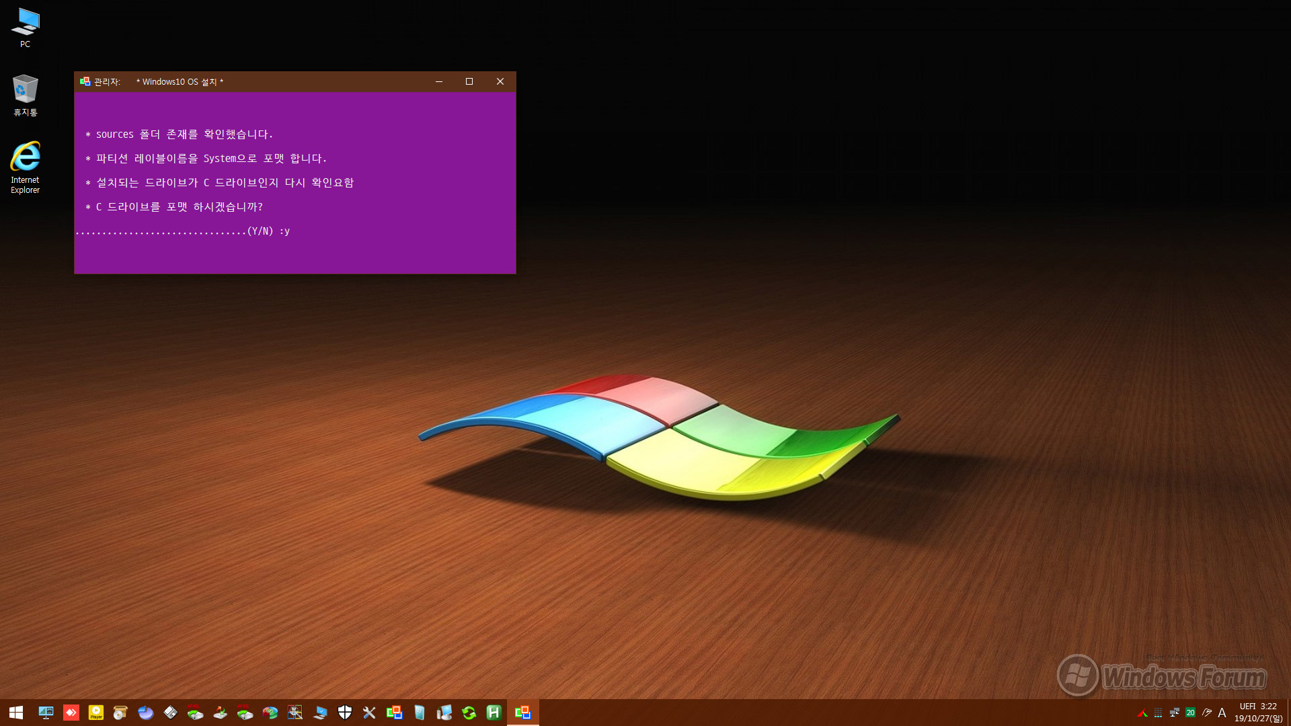Launch the red AnyDesk taskbar icon
This screenshot has height=726, width=1291.
pyautogui.click(x=71, y=713)
